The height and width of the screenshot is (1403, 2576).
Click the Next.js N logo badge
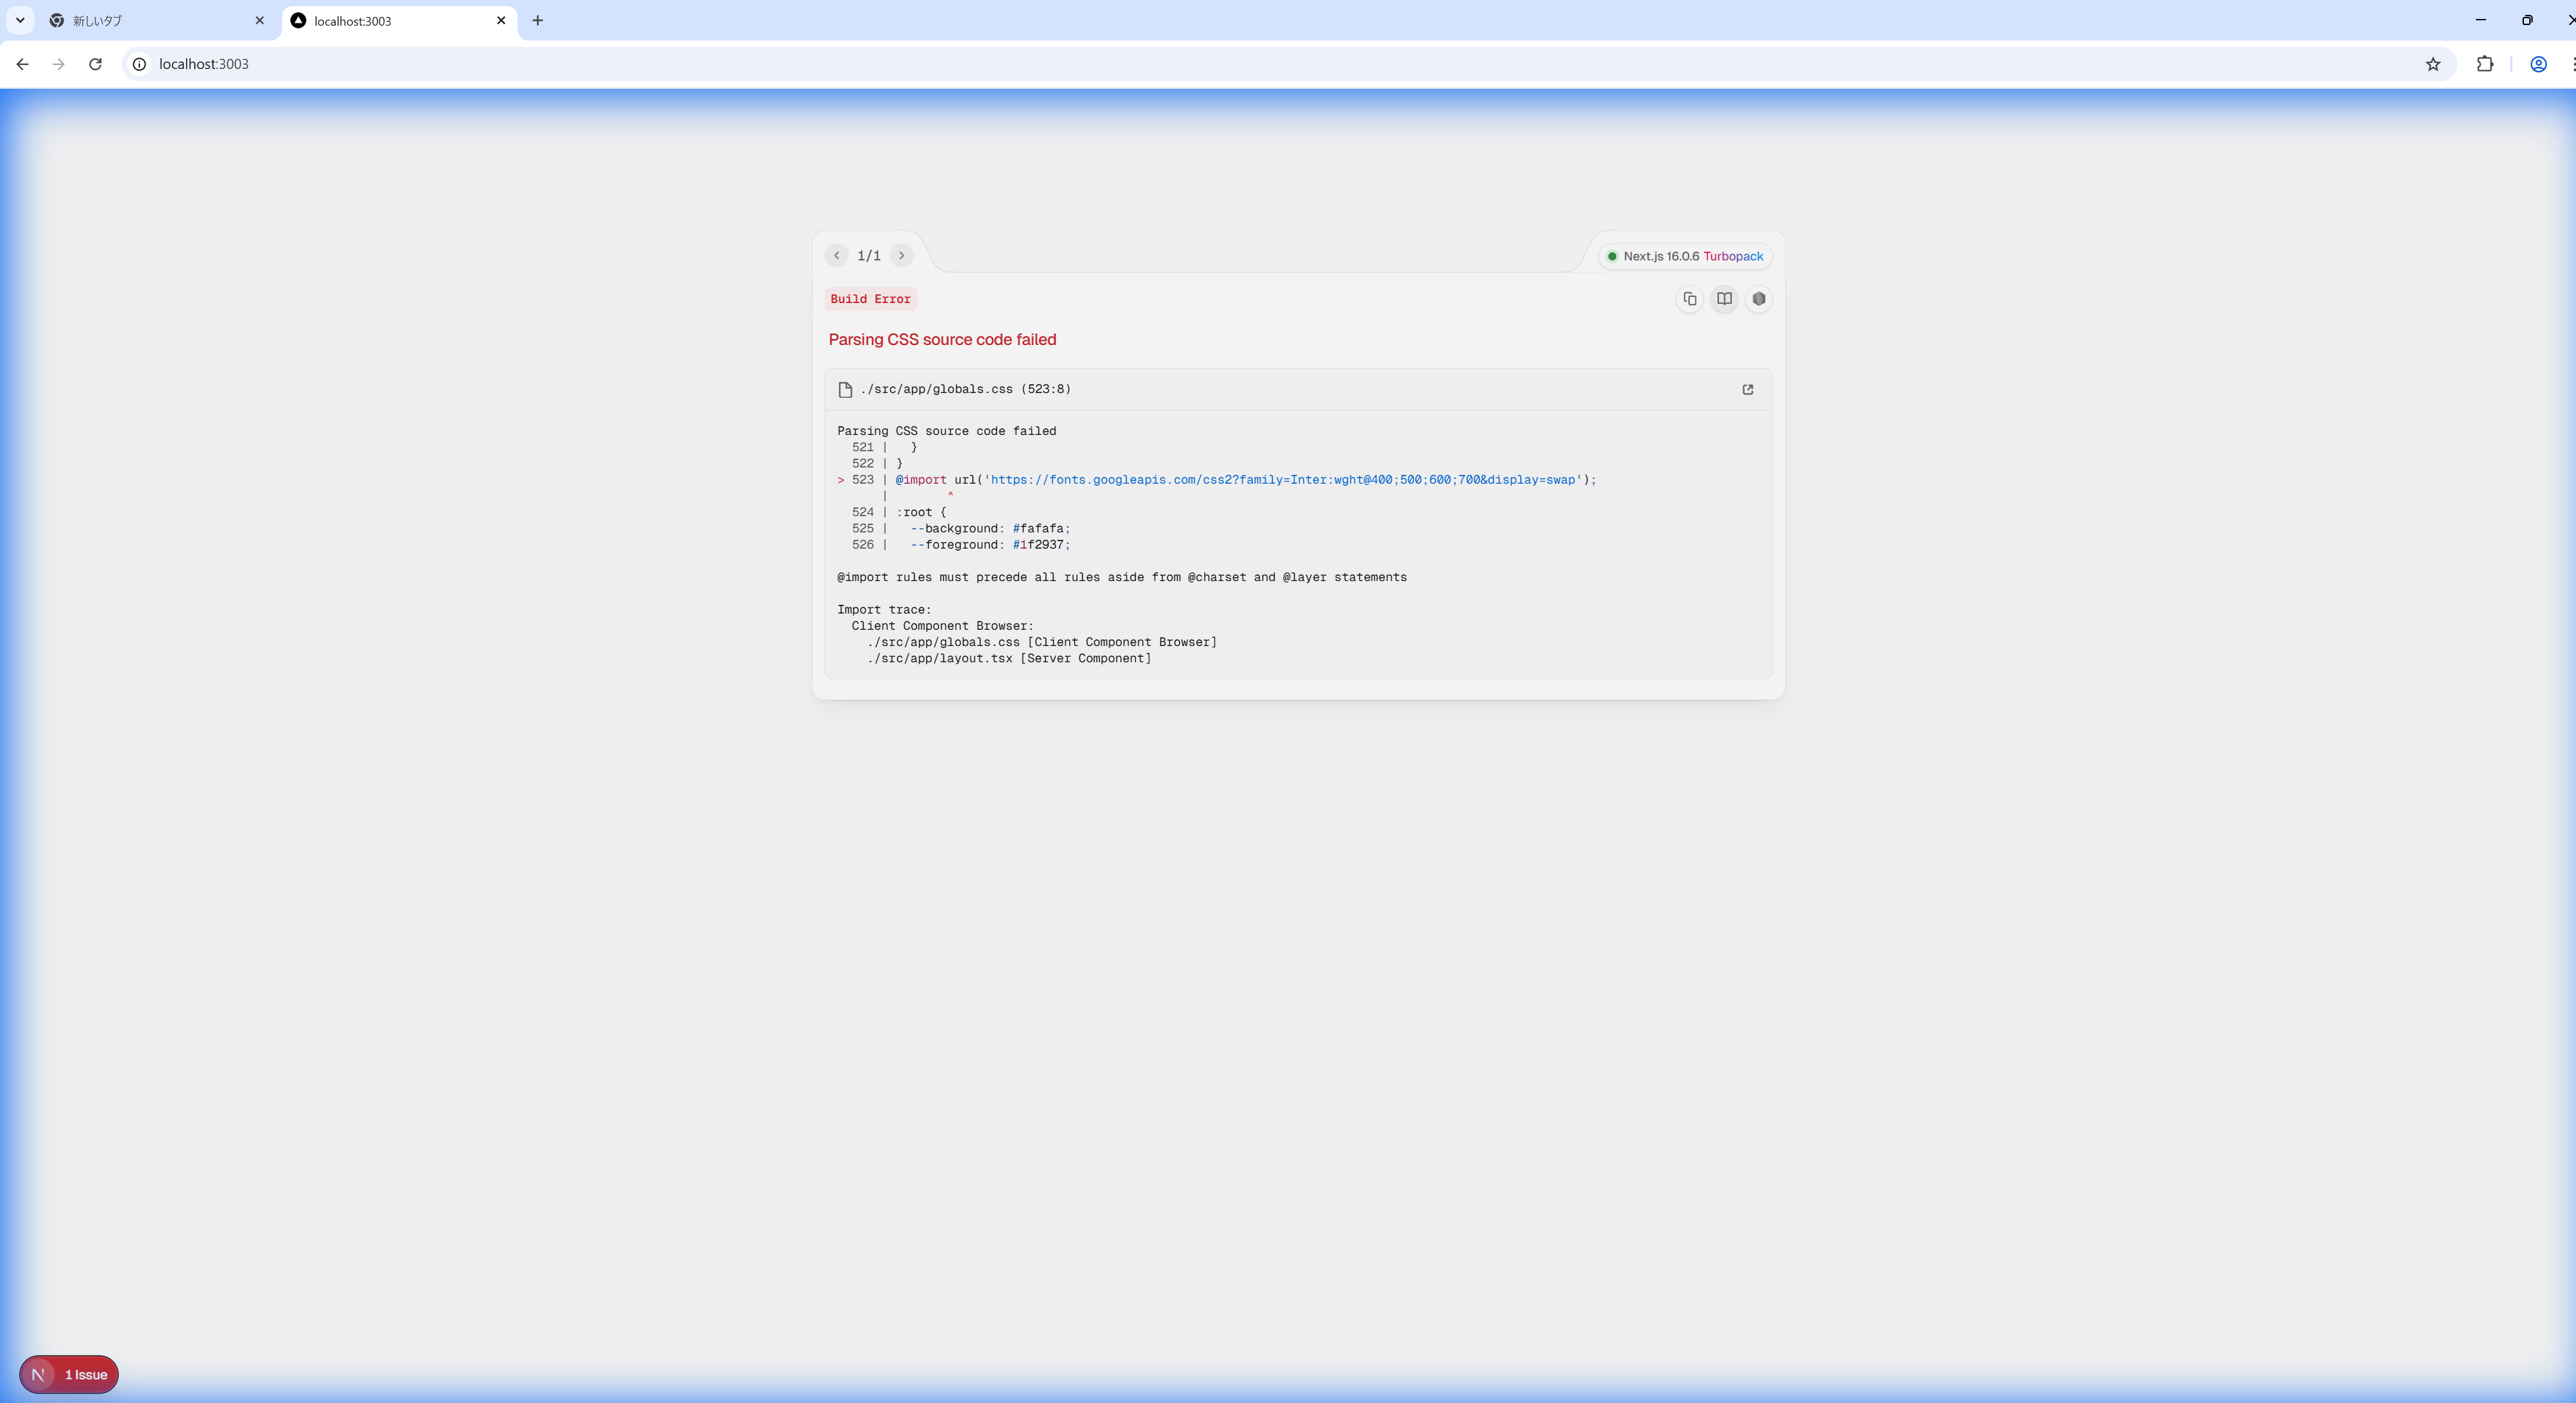[38, 1374]
